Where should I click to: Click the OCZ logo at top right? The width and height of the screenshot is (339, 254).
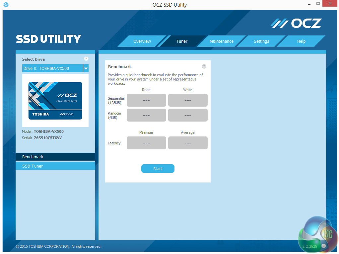(296, 23)
